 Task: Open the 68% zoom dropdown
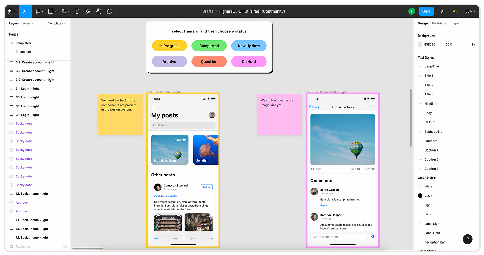[470, 11]
